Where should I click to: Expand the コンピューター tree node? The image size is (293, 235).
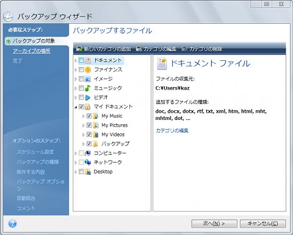76,153
